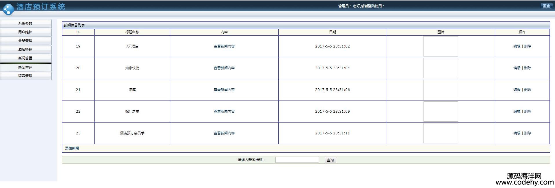Click the date 2017-5-5 23:31:02

pos(333,46)
